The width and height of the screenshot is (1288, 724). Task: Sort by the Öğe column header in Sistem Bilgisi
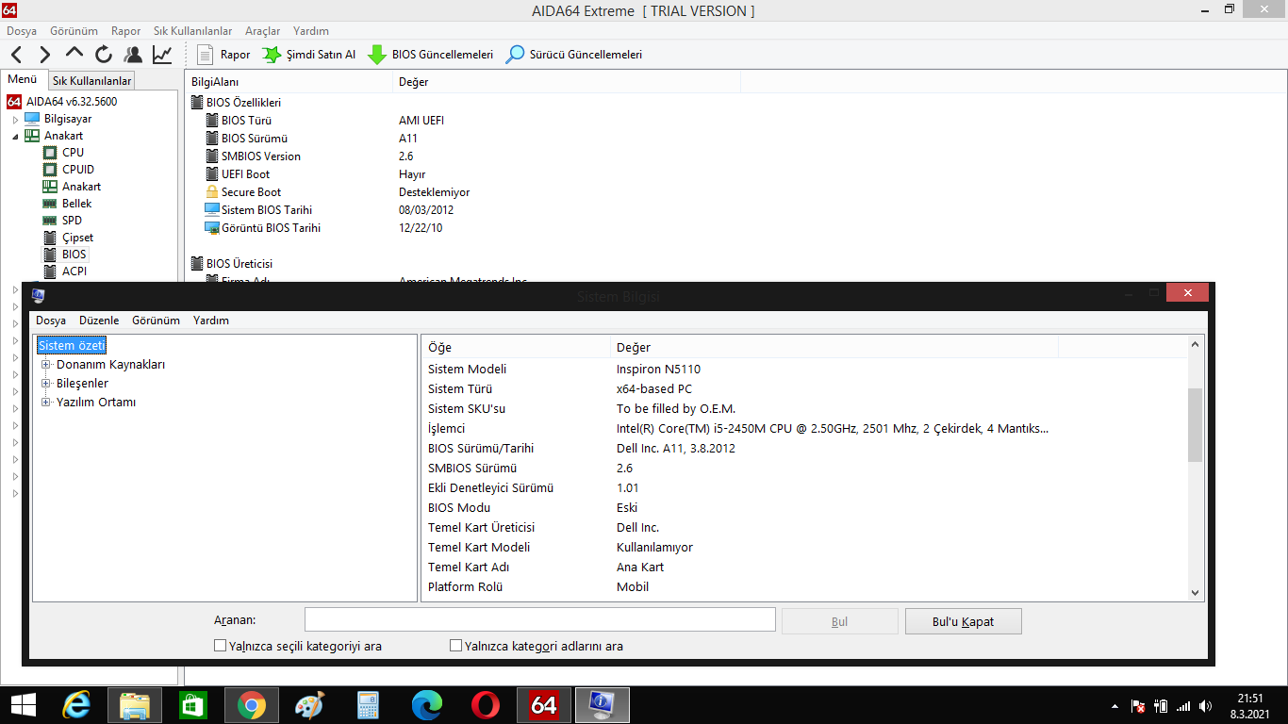tap(516, 347)
